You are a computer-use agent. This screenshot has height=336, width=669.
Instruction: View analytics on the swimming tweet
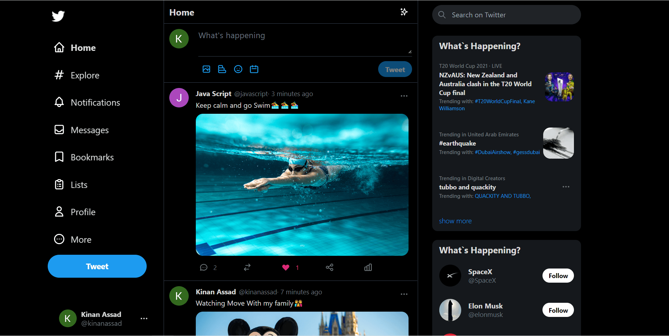tap(368, 267)
